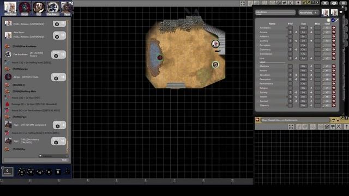Viewport: 349px width, 196px height.
Task: Select the Ory character portrait
Action: (x=39, y=8)
